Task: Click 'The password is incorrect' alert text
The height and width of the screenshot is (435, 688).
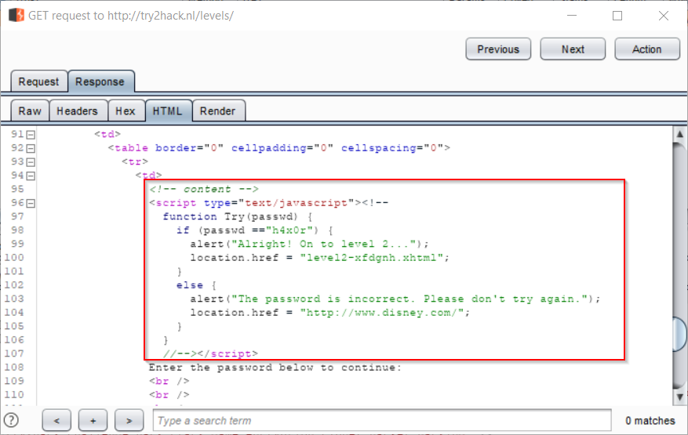Action: [x=322, y=299]
